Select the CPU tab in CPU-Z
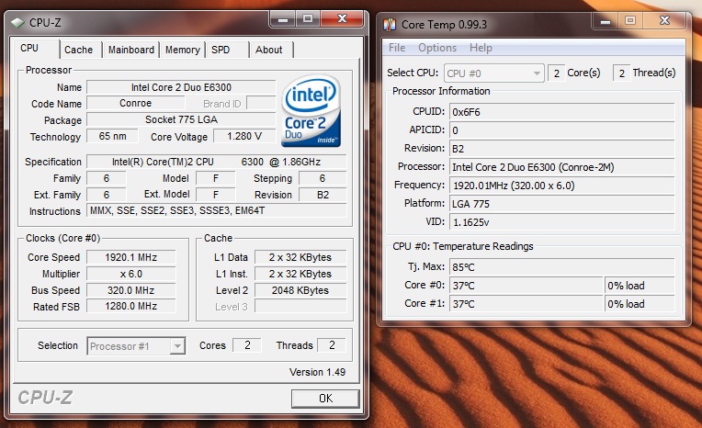The height and width of the screenshot is (428, 702). pyautogui.click(x=29, y=48)
